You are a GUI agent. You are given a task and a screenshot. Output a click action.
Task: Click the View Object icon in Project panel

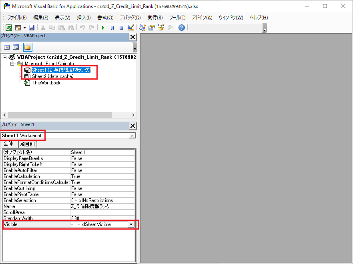click(x=16, y=47)
